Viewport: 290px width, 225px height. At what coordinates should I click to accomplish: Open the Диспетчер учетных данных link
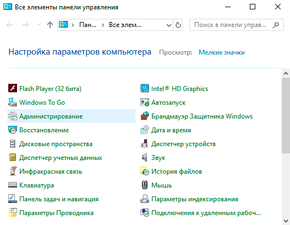click(x=61, y=158)
